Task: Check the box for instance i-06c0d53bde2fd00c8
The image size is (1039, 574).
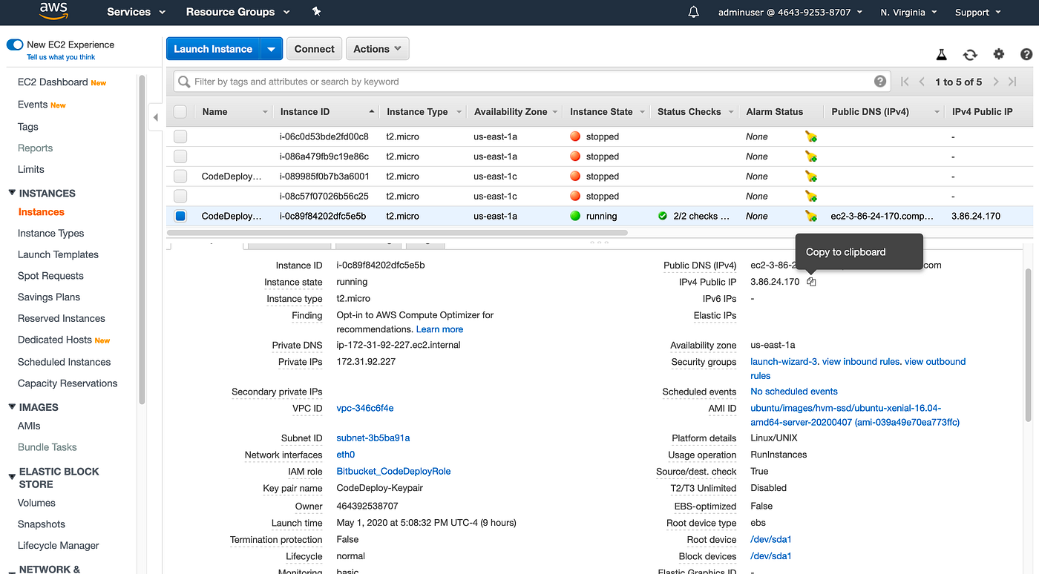Action: [180, 136]
